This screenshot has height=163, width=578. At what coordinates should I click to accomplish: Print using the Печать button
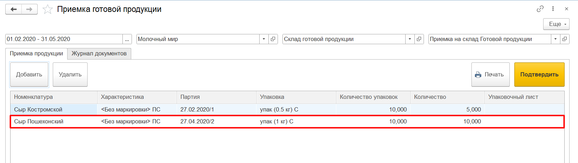pos(490,74)
